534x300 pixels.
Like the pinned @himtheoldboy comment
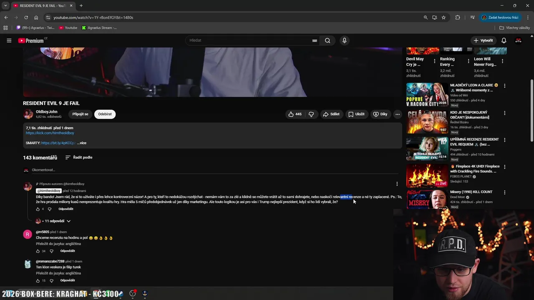click(x=38, y=209)
